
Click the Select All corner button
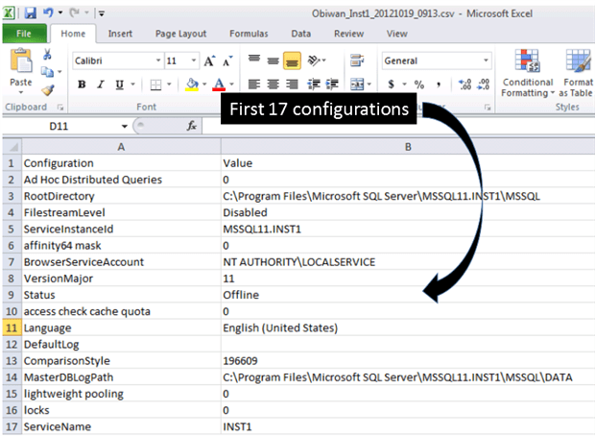coord(12,147)
